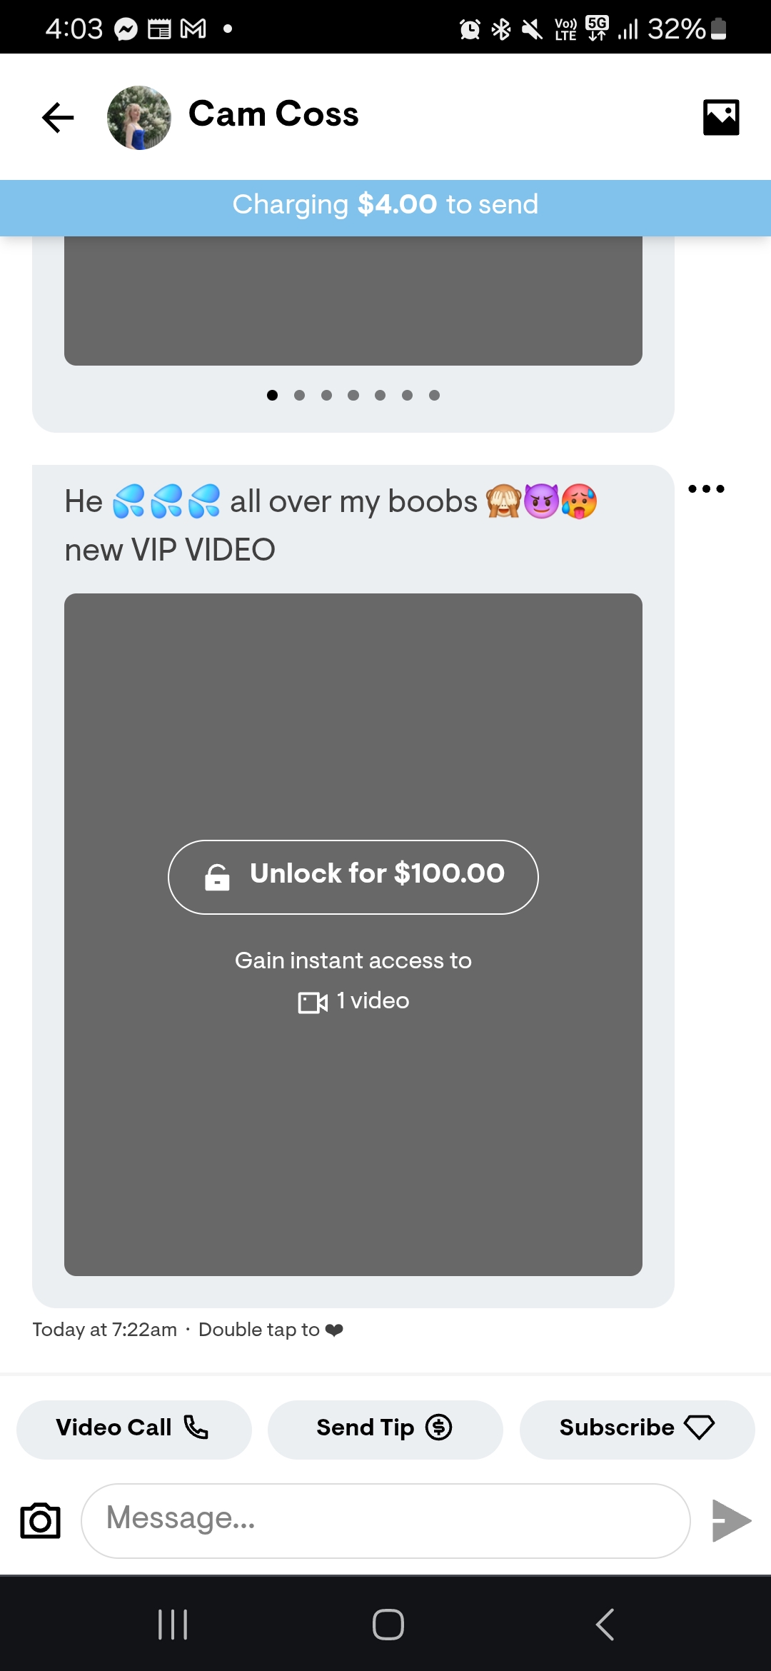Tap Unlock for $100.00 button
The image size is (771, 1671).
(x=353, y=877)
